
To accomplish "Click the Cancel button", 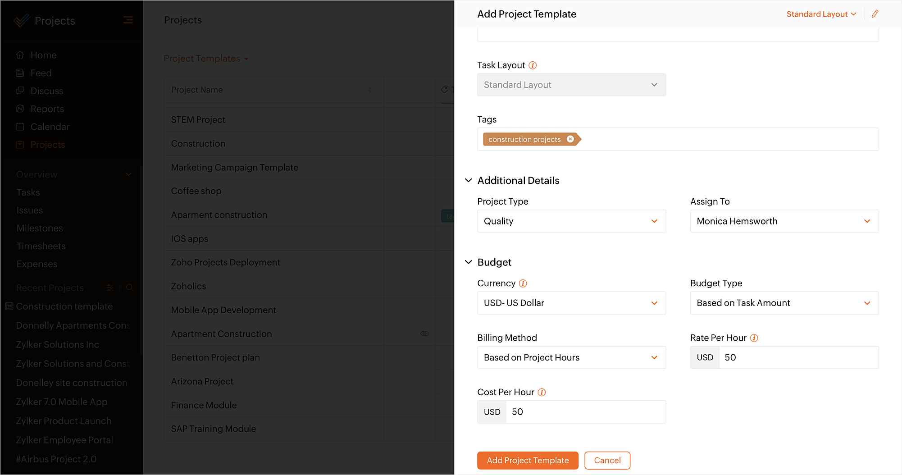I will point(607,461).
